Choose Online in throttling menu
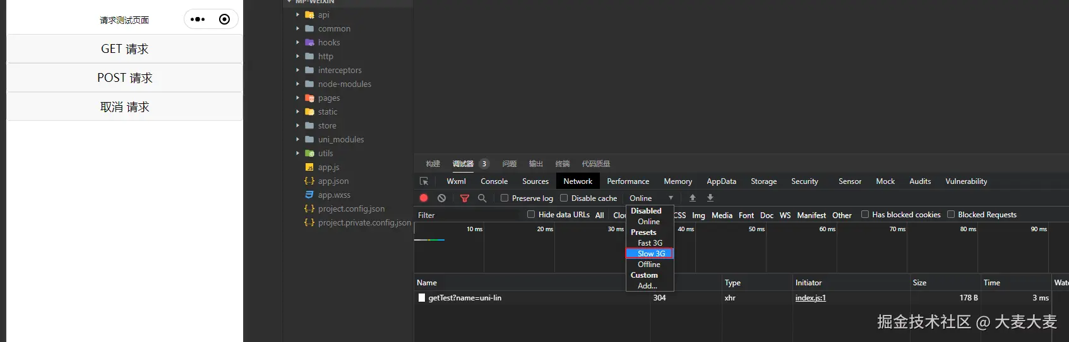 (650, 222)
